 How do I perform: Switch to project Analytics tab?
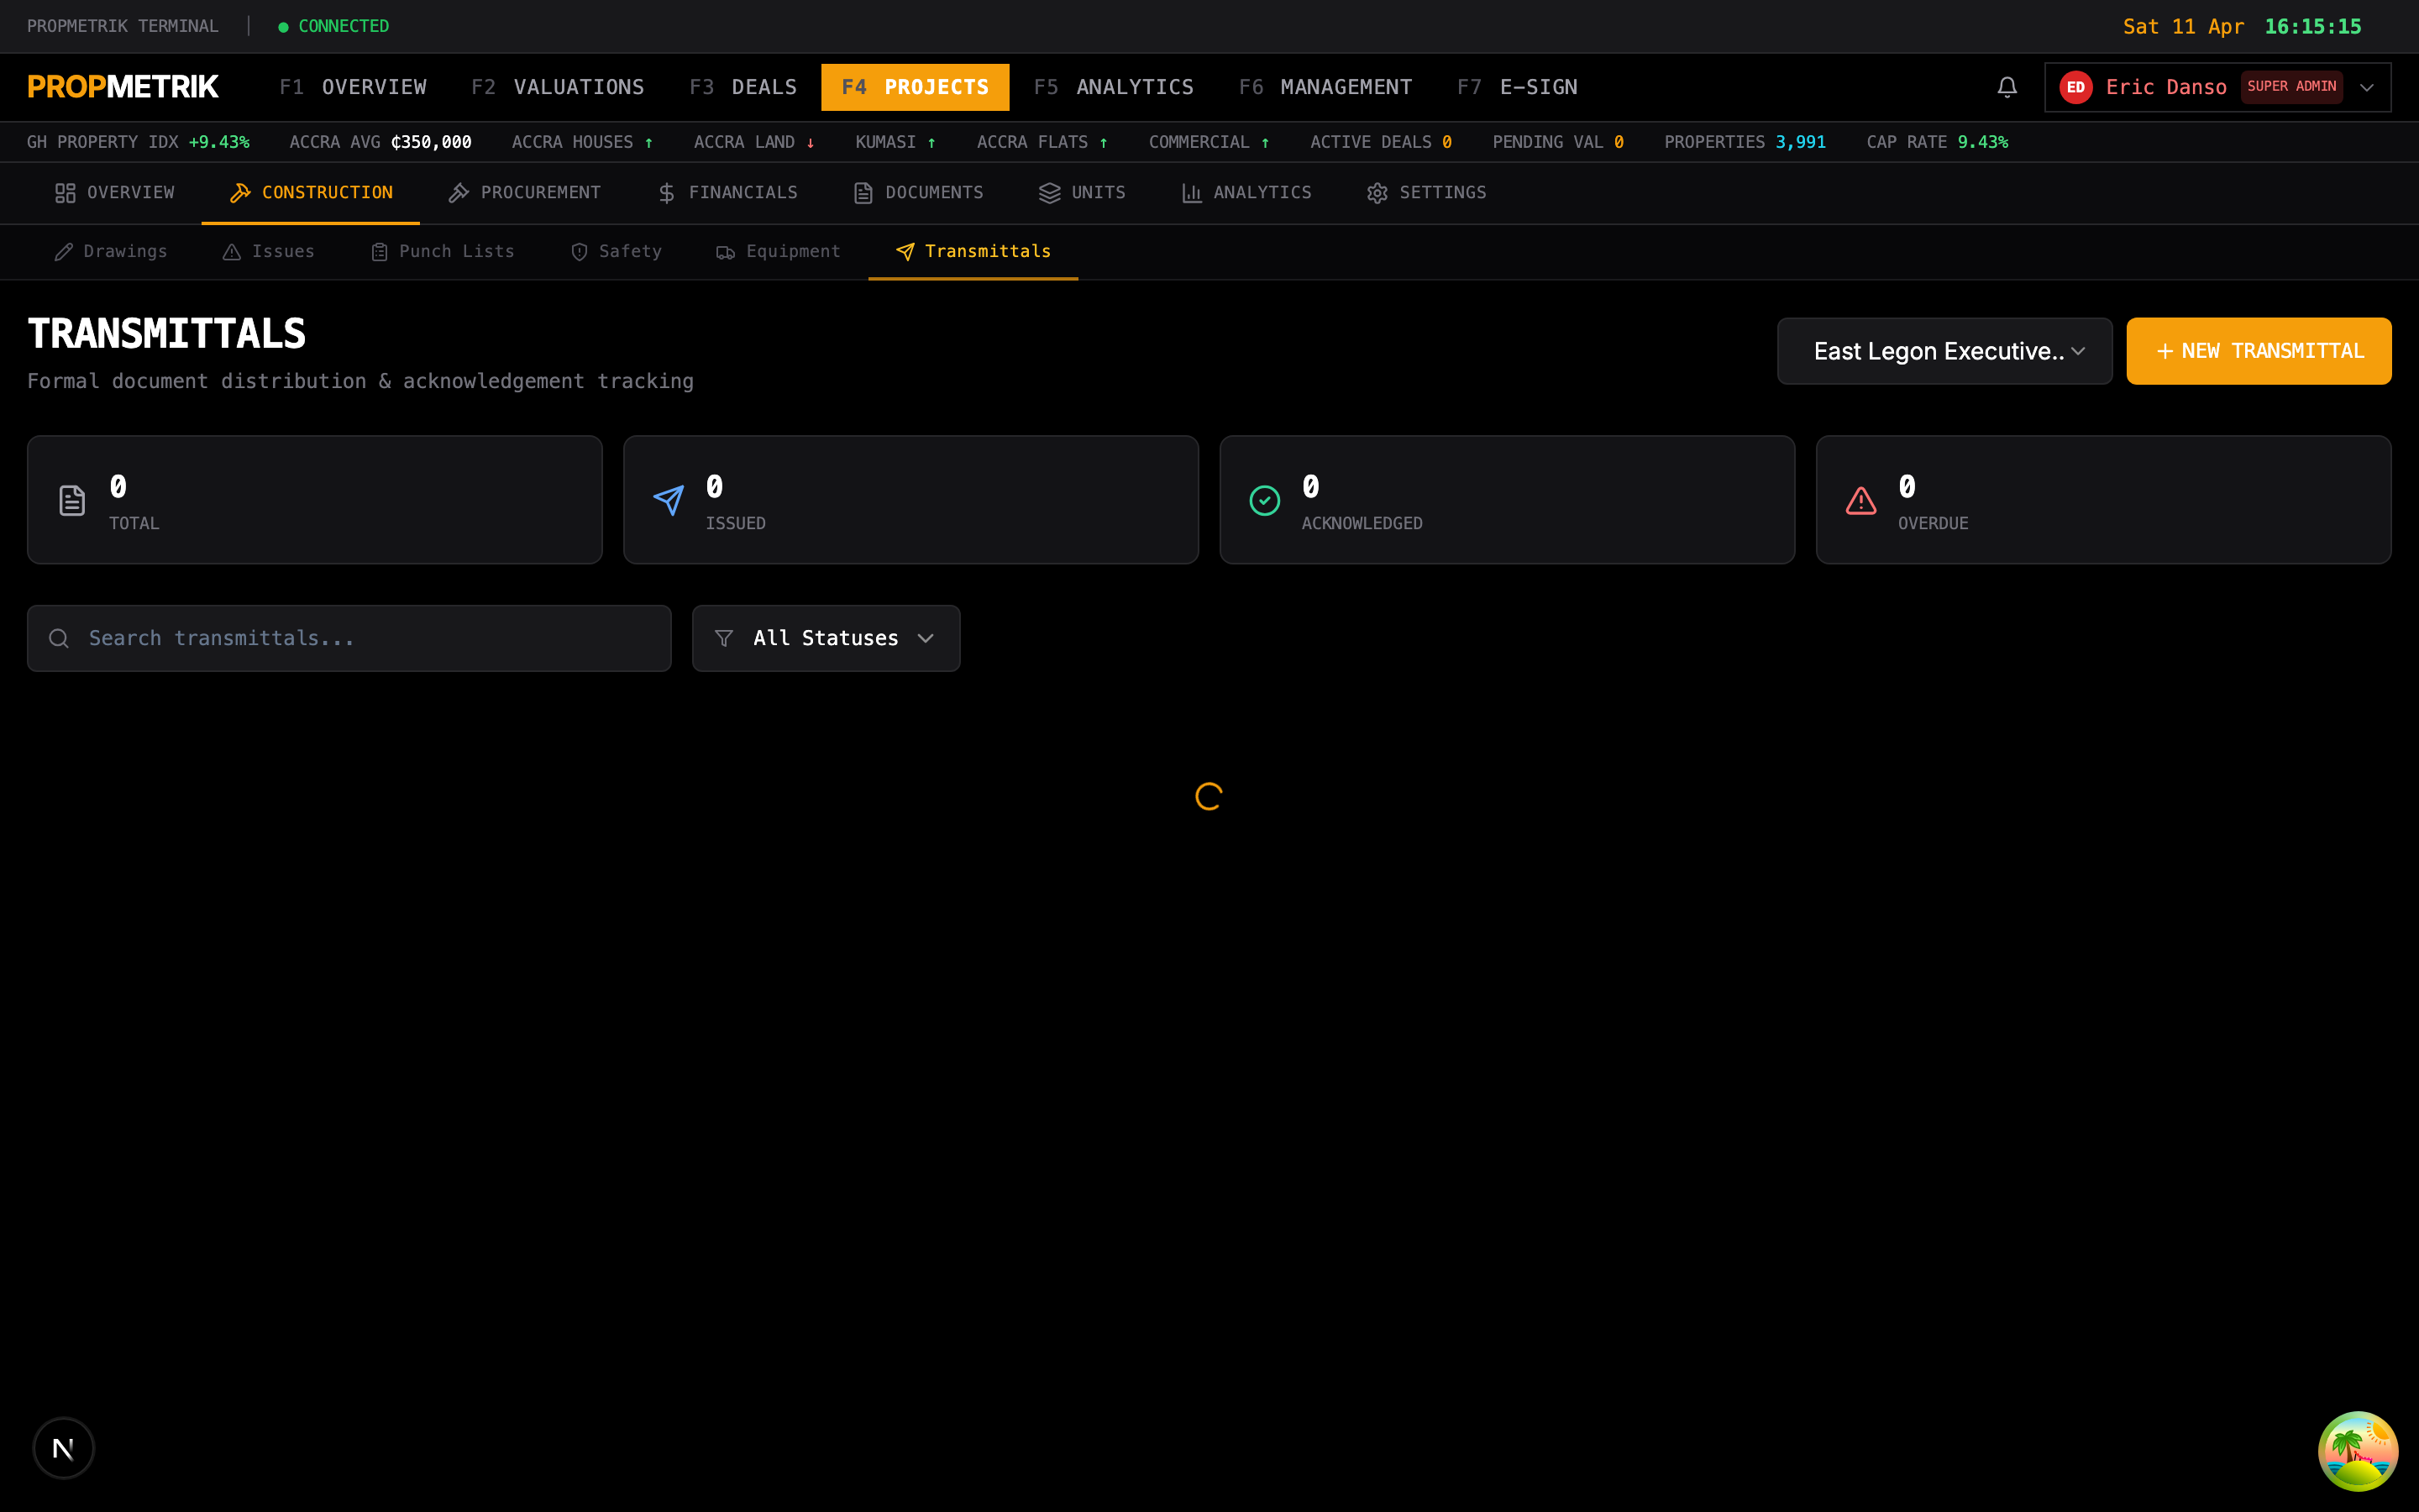(x=1246, y=193)
